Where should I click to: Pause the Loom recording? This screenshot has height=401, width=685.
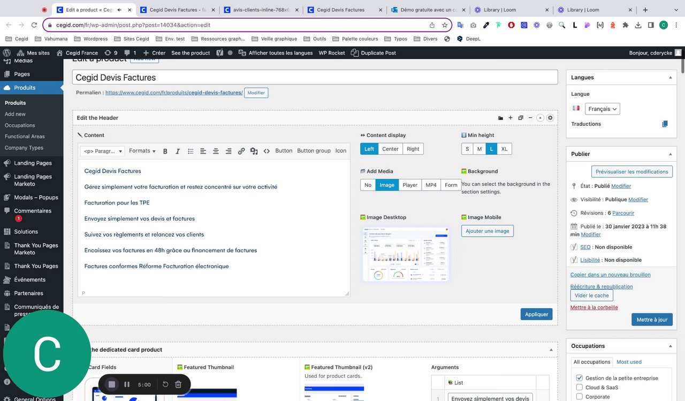coord(127,384)
